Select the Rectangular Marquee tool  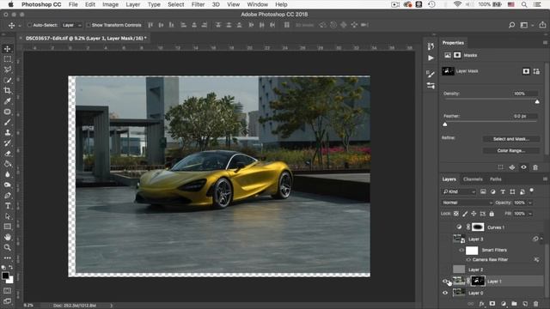click(x=8, y=59)
